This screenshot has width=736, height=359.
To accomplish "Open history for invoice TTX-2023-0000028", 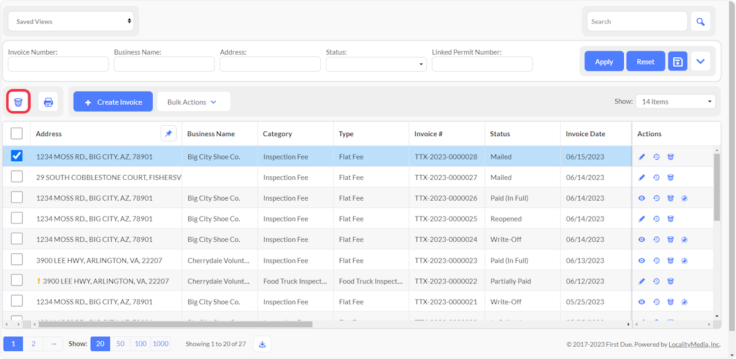I will pos(656,157).
